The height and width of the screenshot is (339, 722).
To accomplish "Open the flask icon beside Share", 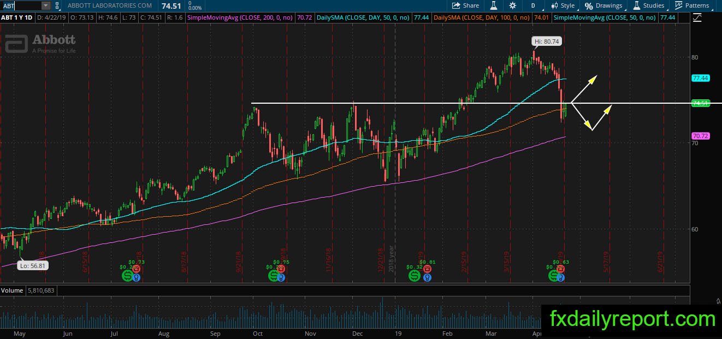I will point(493,5).
